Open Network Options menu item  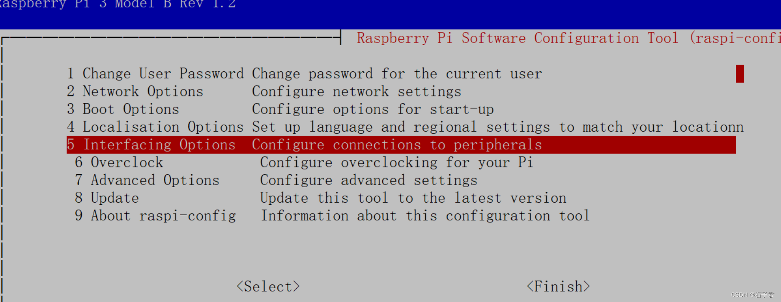point(135,92)
